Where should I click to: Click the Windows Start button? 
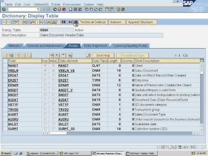(x=6, y=153)
